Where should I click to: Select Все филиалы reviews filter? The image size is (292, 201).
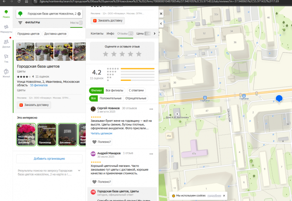(x=114, y=91)
